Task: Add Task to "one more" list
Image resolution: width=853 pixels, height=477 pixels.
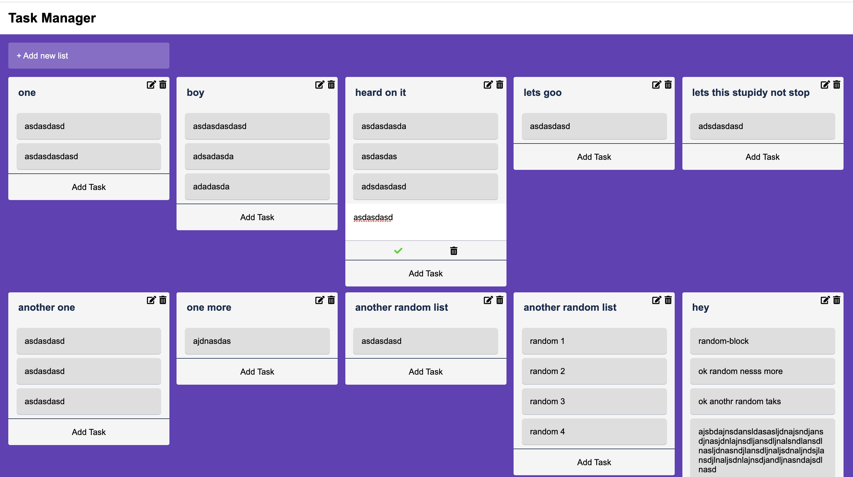Action: coord(257,372)
